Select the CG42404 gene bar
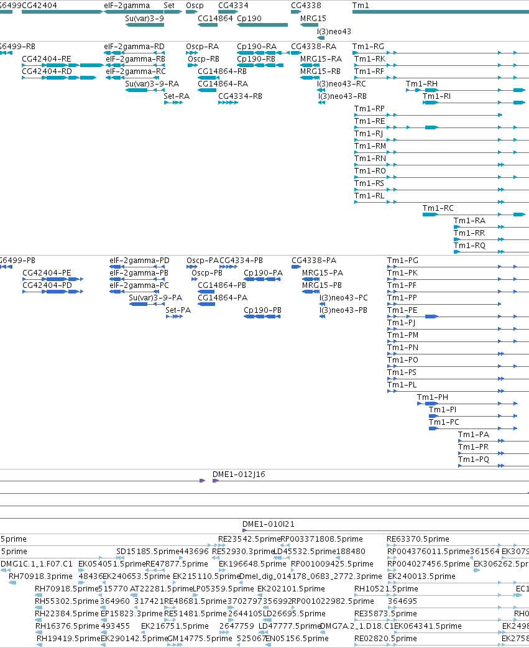Image resolution: width=529 pixels, height=648 pixels. [62, 12]
